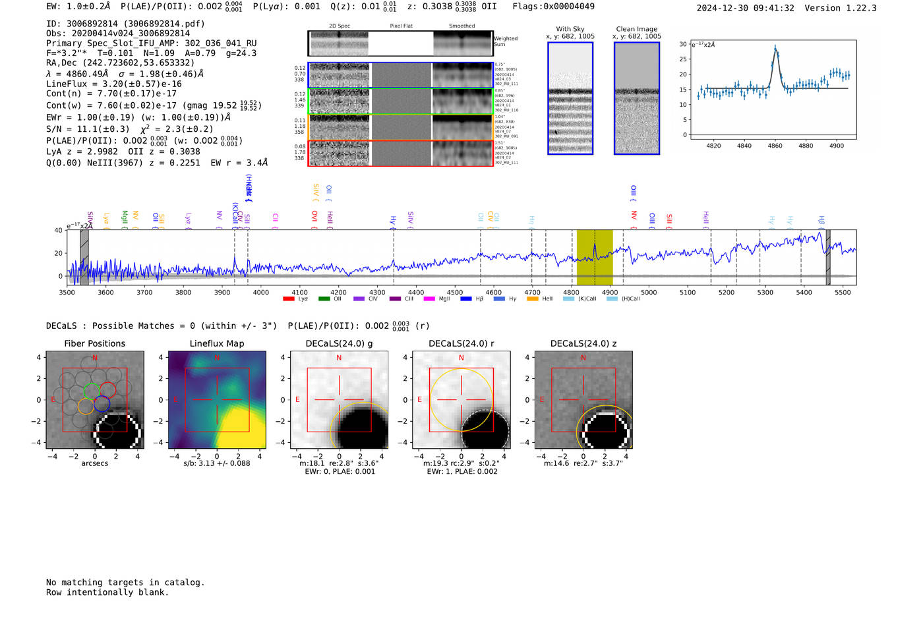The height and width of the screenshot is (628, 923).
Task: Click the (K)CaII light-blue legend swatch
Action: click(568, 299)
